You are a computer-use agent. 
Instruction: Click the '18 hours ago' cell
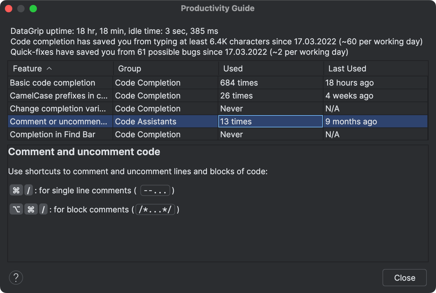coord(350,83)
